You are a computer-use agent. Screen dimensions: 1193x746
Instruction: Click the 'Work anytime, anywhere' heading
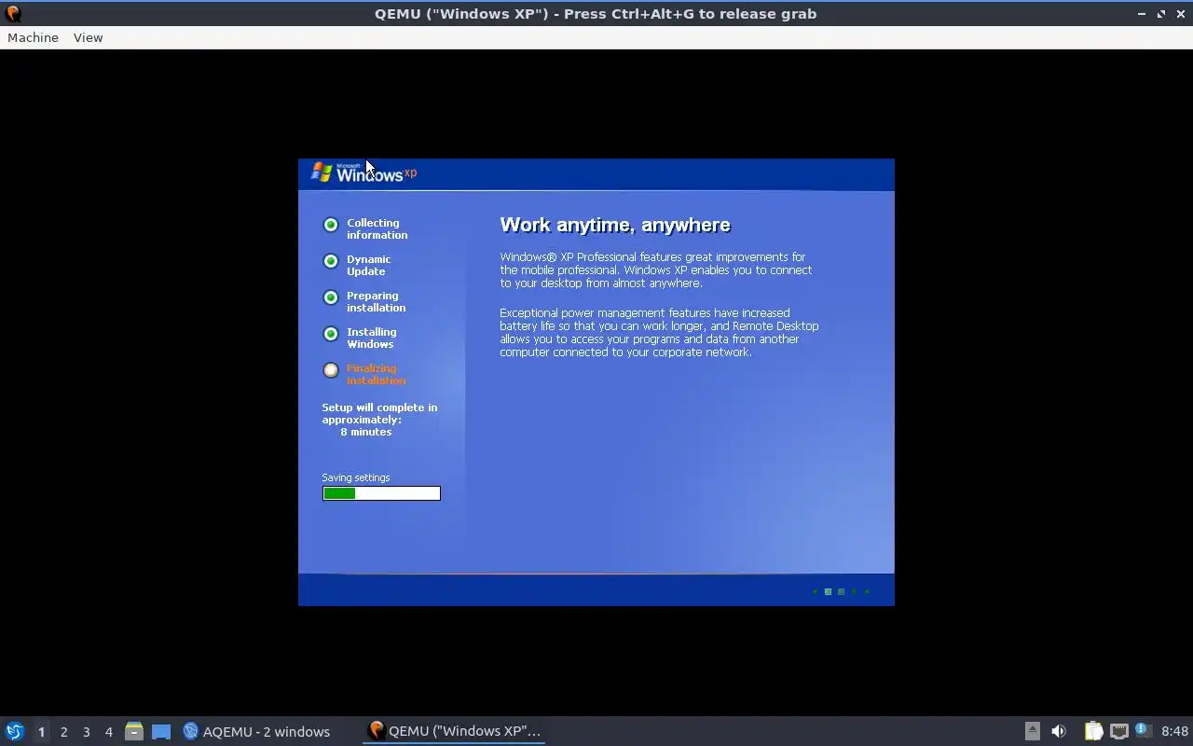pos(615,225)
